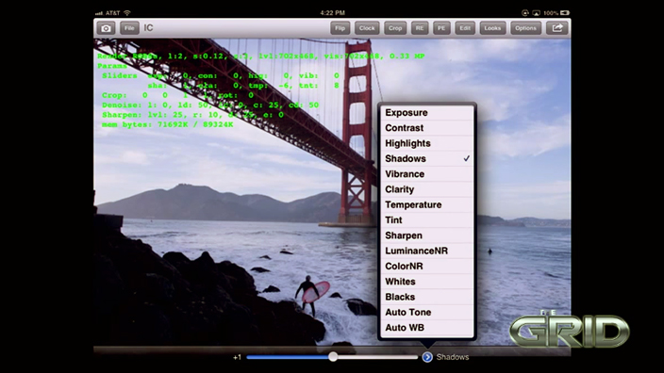Open the File menu
The image size is (664, 373).
pos(129,28)
